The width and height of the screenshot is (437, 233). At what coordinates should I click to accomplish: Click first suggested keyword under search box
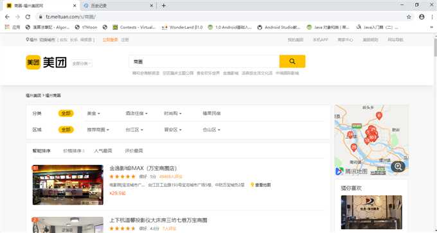pyautogui.click(x=146, y=73)
